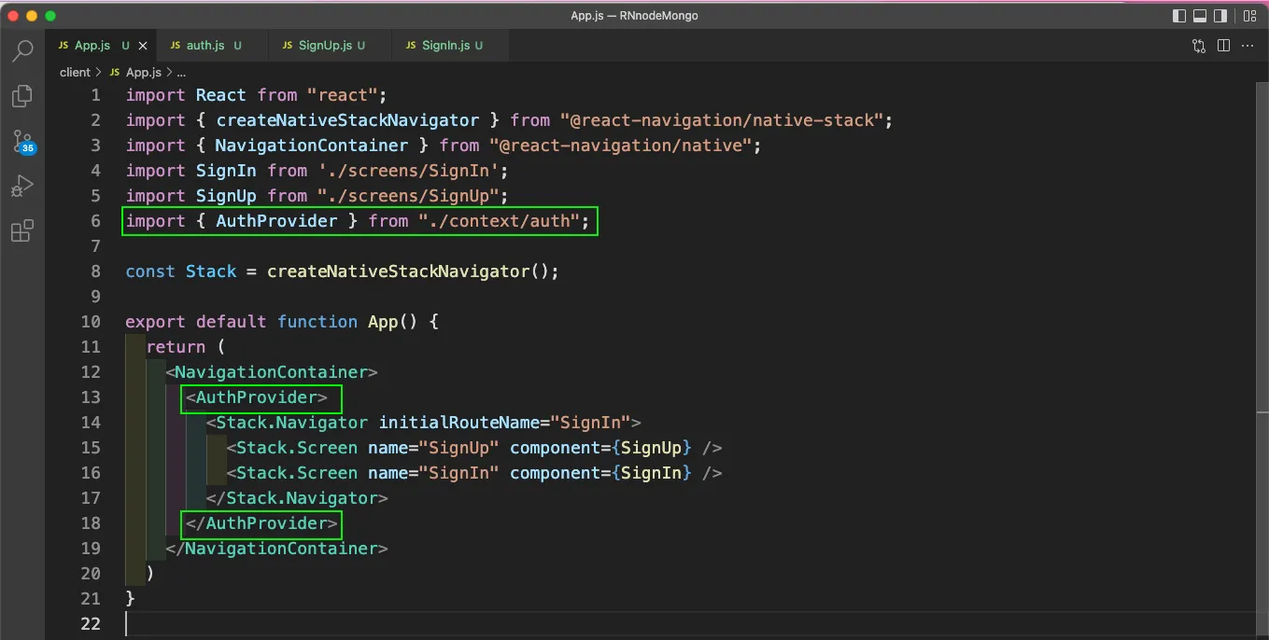Click "@react-navigation/native" path on line 3
This screenshot has height=640, width=1269.
coord(620,146)
